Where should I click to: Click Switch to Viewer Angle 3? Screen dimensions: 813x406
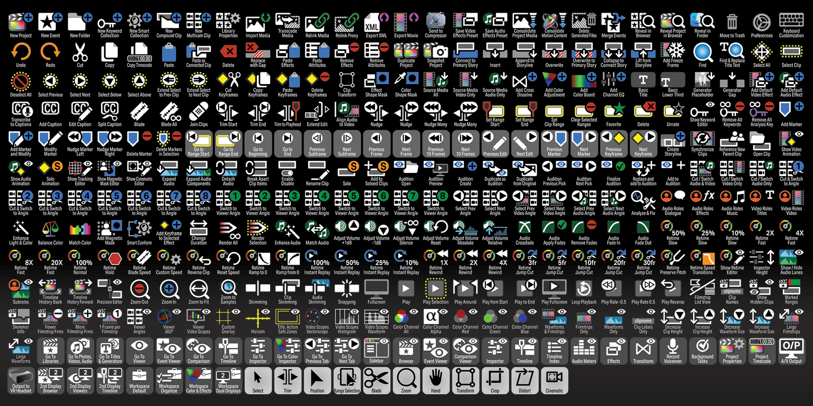[288, 203]
